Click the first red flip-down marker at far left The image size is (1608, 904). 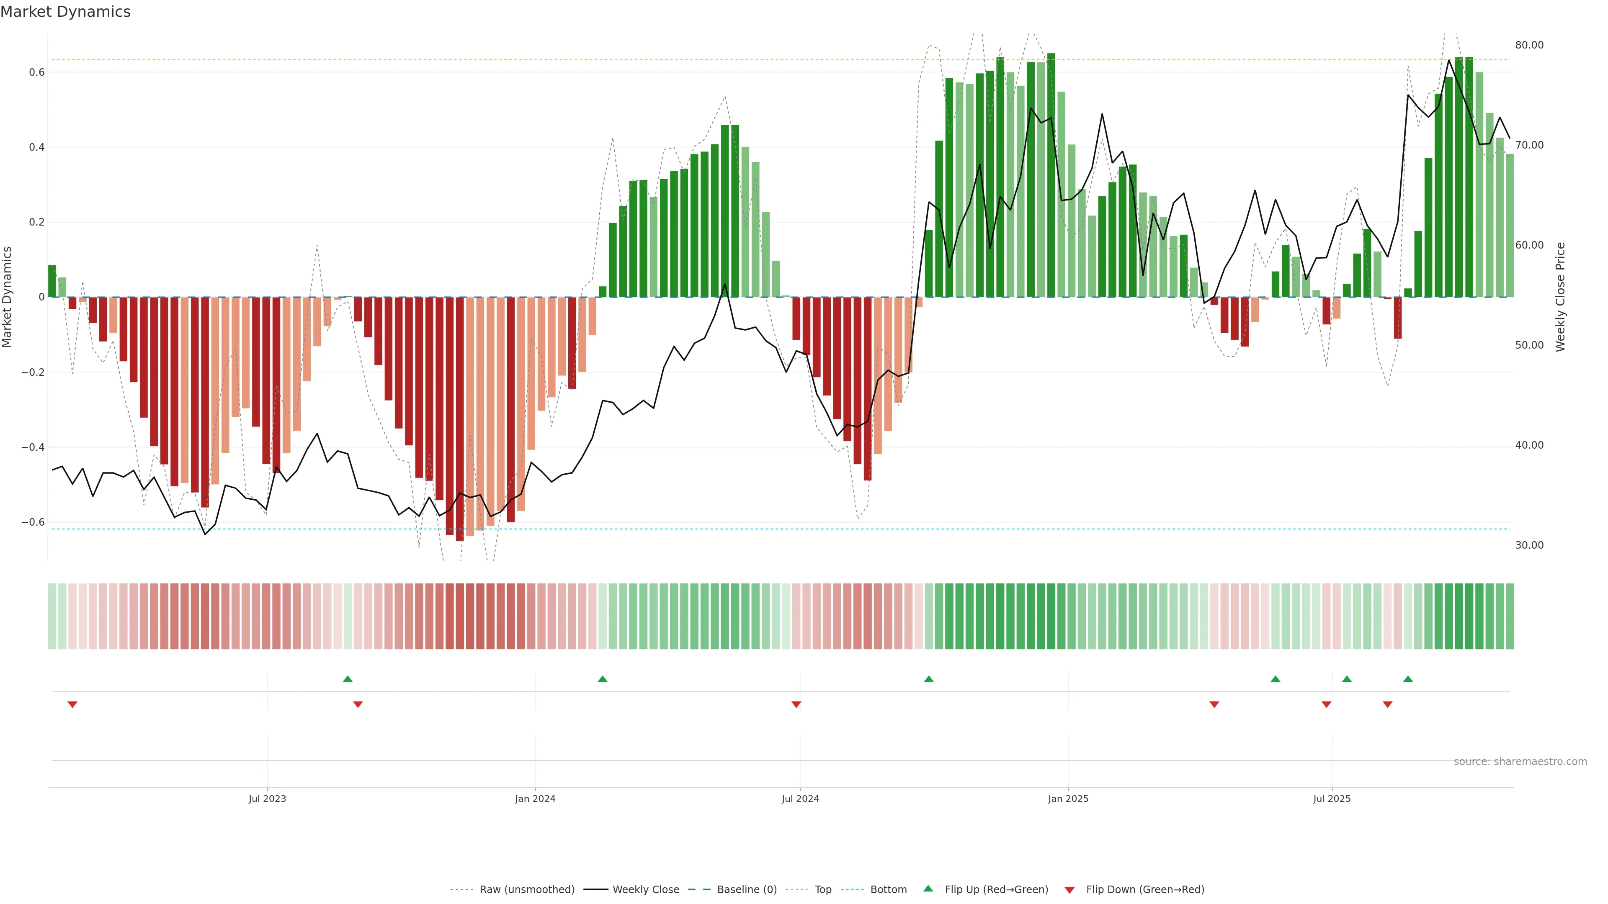click(x=72, y=704)
